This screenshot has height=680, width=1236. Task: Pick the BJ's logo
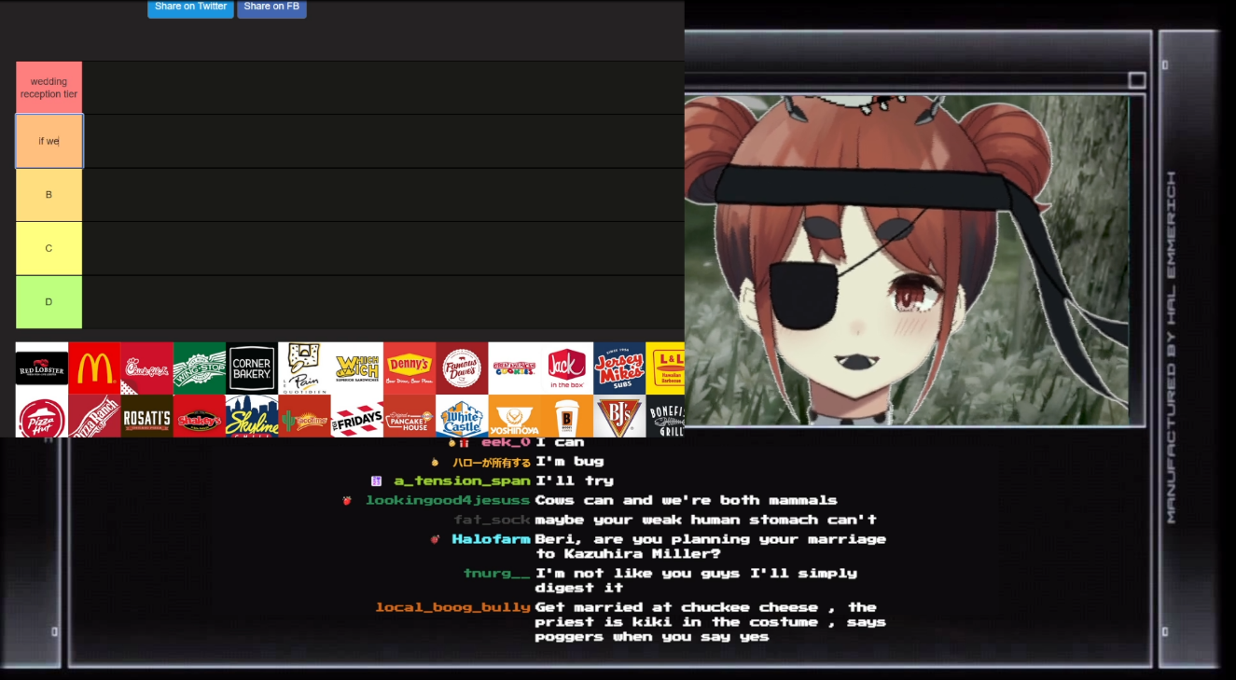point(619,416)
